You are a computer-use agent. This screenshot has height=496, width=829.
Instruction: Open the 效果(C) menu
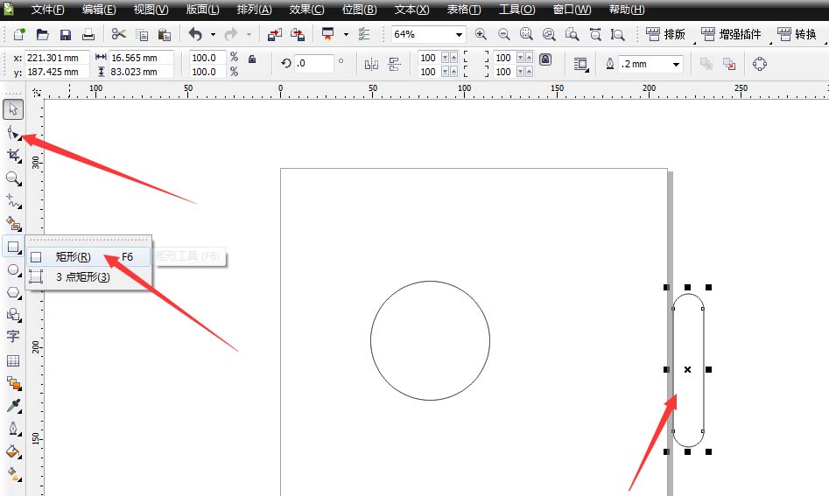[306, 10]
